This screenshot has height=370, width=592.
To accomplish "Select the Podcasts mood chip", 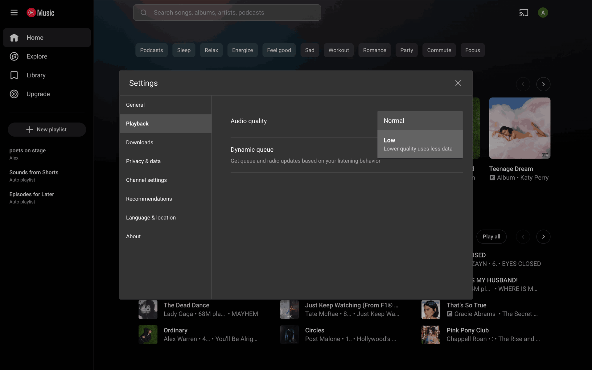I will [151, 50].
